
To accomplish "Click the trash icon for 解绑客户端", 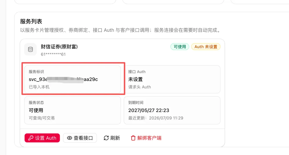I will point(133,138).
